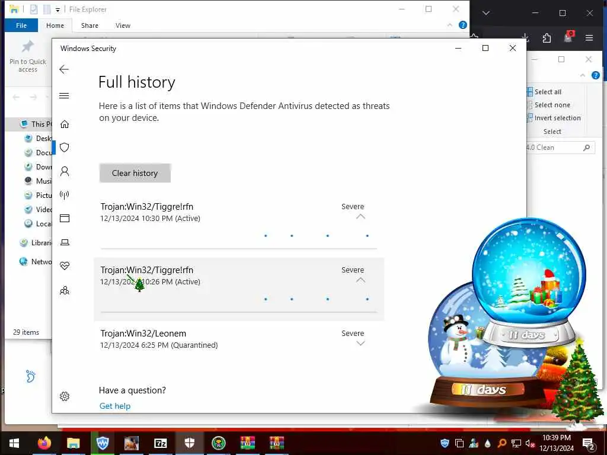Select This PC in File Explorer tree

click(36, 124)
